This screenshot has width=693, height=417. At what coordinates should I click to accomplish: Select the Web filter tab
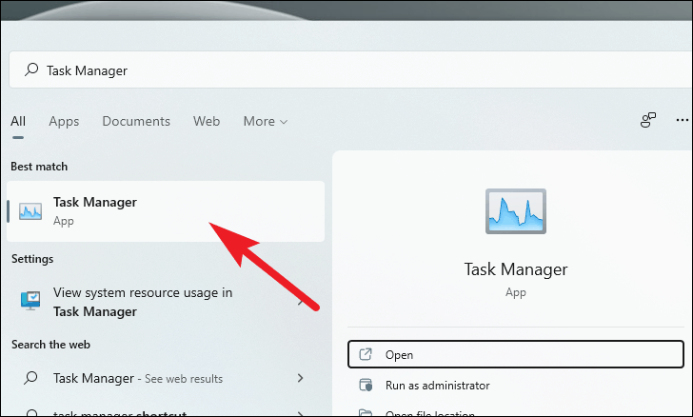tap(207, 121)
